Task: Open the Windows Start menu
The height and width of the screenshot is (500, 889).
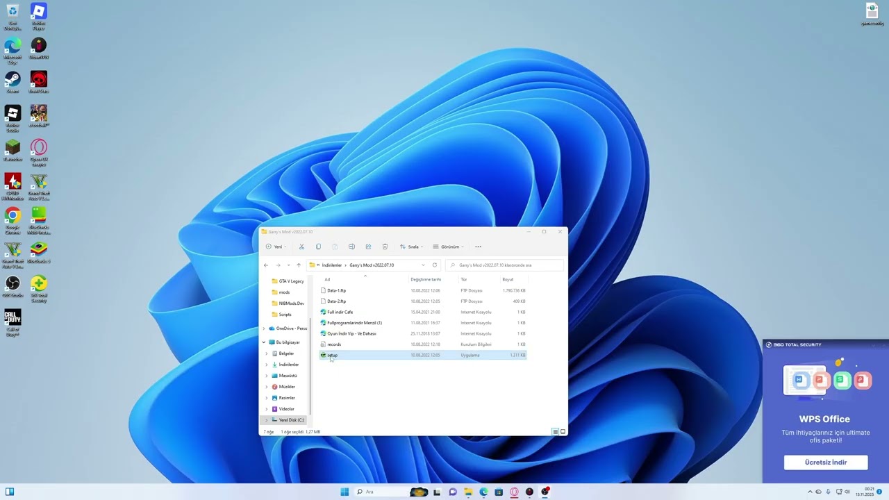Action: pos(344,492)
